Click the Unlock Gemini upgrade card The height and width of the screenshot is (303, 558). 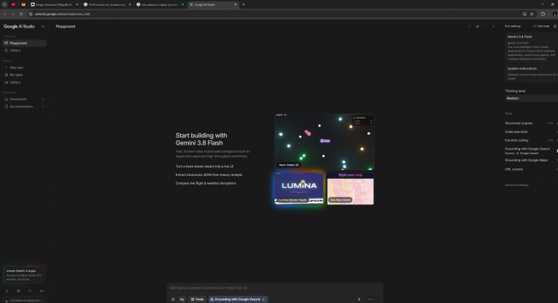[x=24, y=275]
